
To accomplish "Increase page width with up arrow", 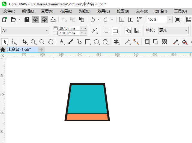I will (x=85, y=28).
